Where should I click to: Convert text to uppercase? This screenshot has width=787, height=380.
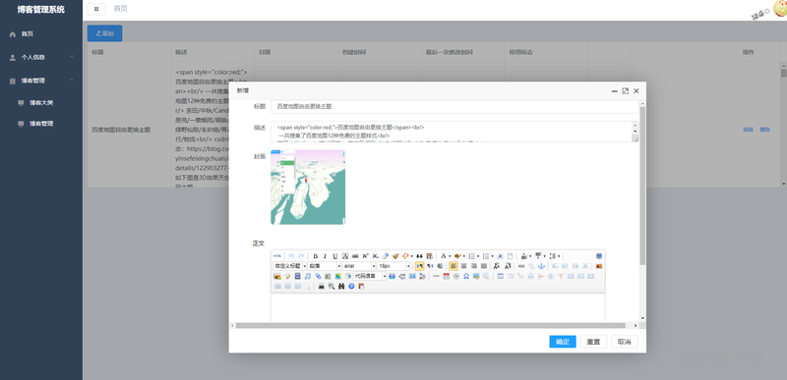point(497,266)
